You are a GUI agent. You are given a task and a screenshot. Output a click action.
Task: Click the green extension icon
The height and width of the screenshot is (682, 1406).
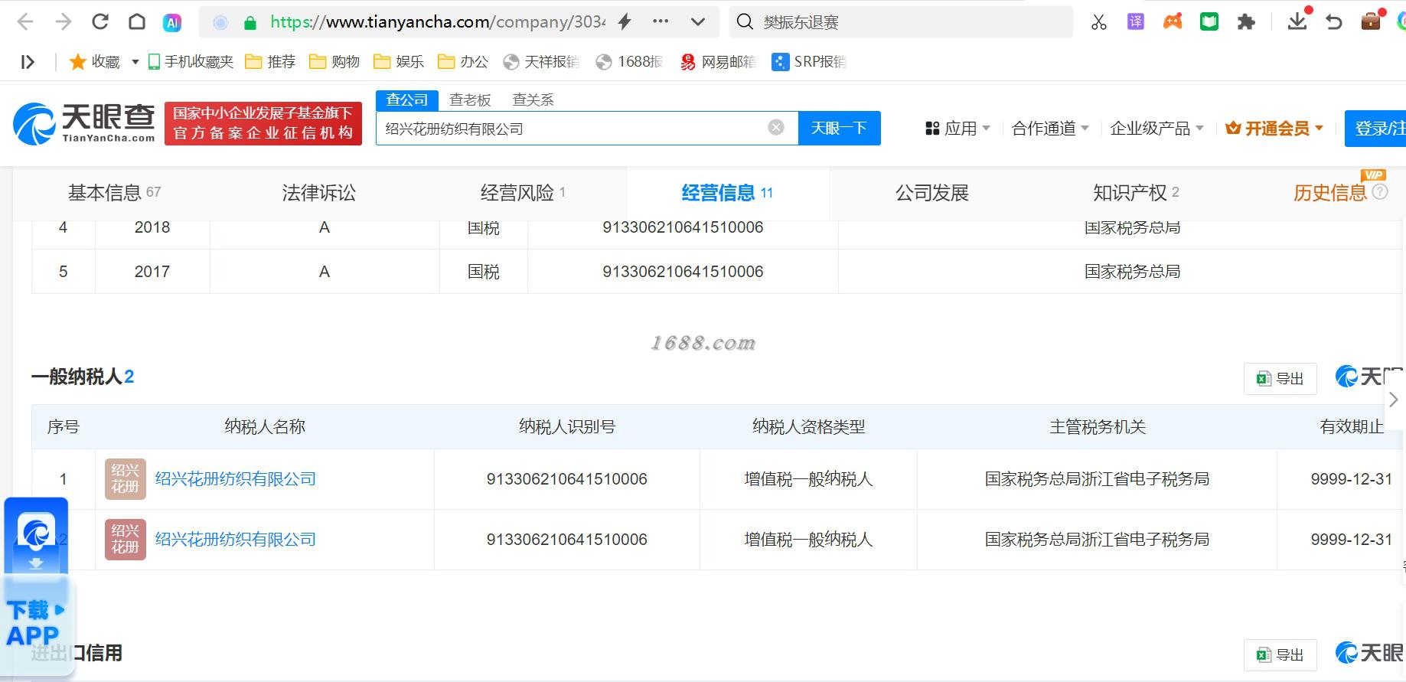1209,22
